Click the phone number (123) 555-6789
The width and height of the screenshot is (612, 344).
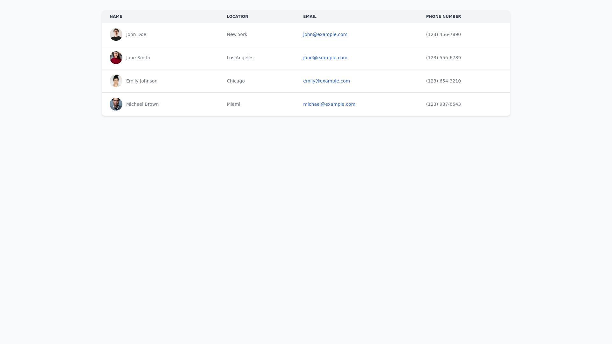(x=443, y=58)
